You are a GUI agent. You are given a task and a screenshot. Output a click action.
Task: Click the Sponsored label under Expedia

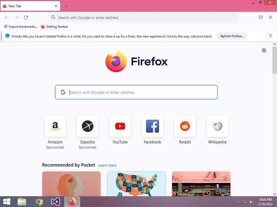(x=87, y=147)
